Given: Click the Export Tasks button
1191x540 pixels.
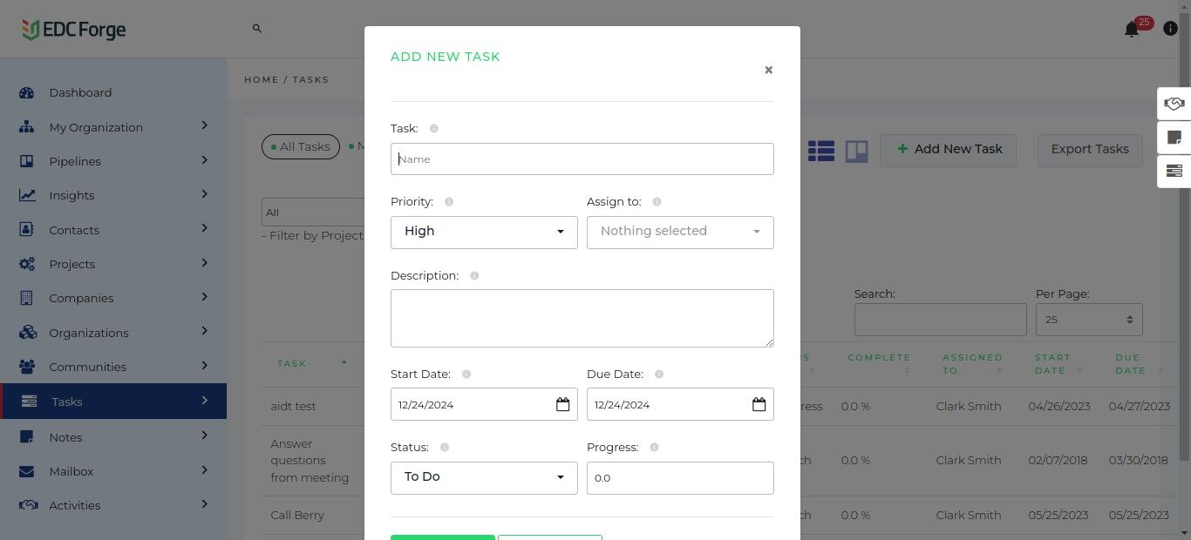Looking at the screenshot, I should (1090, 150).
